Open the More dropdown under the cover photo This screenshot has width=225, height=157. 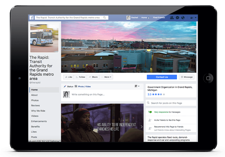(x=106, y=77)
